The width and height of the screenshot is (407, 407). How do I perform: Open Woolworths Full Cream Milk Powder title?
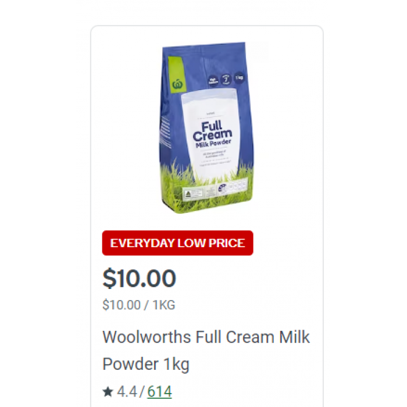206,351
